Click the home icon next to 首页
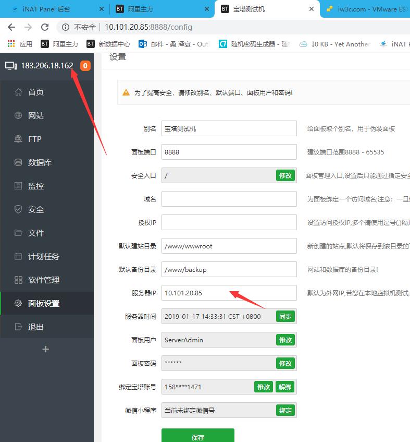Viewport: 410px width, 442px height. (18, 92)
